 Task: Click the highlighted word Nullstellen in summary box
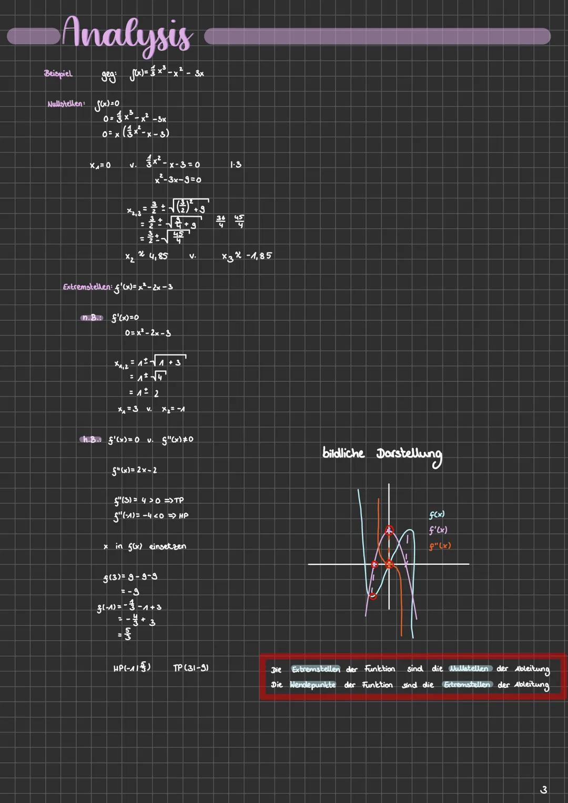tap(471, 669)
